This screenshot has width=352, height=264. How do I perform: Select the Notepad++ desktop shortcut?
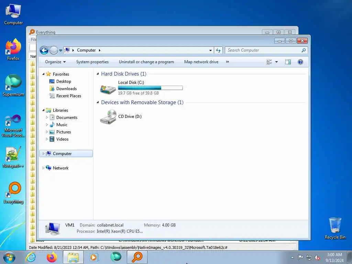13,157
